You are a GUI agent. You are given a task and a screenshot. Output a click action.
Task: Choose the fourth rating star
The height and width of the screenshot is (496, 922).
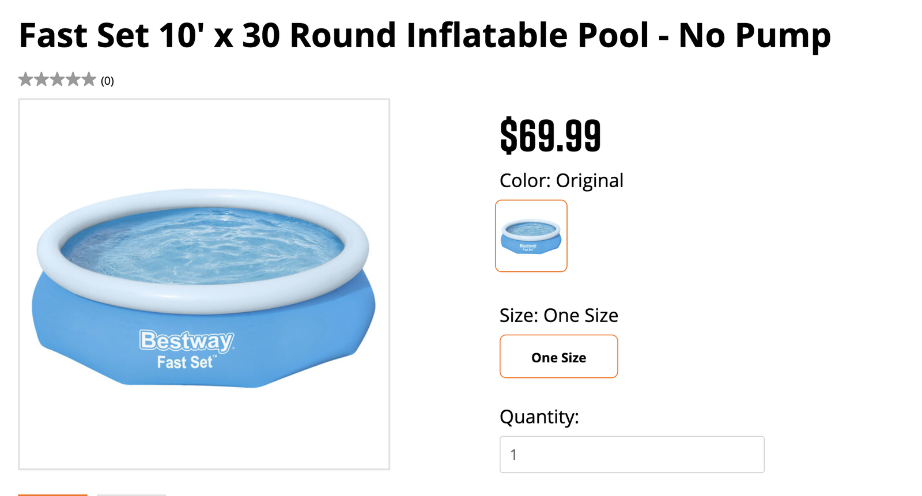coord(73,79)
